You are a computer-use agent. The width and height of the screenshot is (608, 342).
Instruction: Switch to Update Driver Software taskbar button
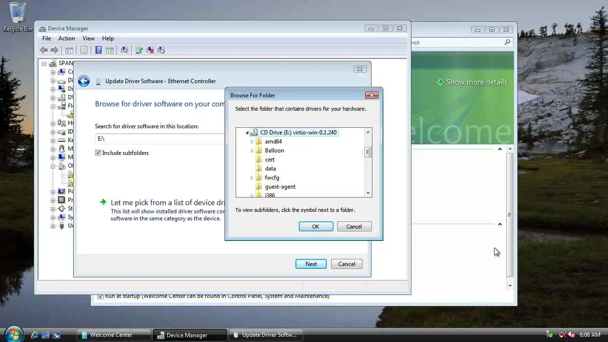[x=266, y=335]
